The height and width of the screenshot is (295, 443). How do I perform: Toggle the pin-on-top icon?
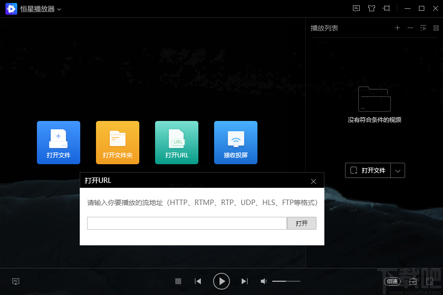[x=386, y=8]
